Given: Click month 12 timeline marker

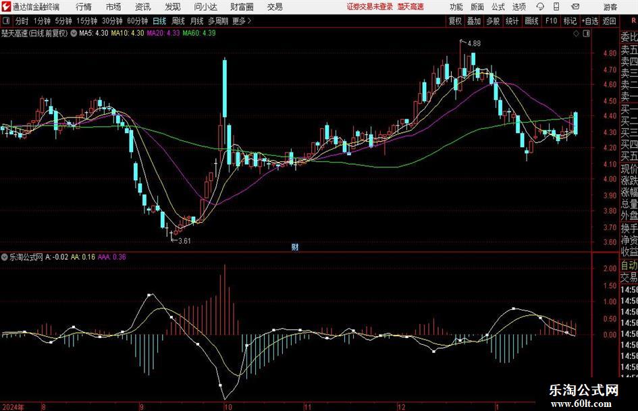Looking at the screenshot, I should [402, 407].
